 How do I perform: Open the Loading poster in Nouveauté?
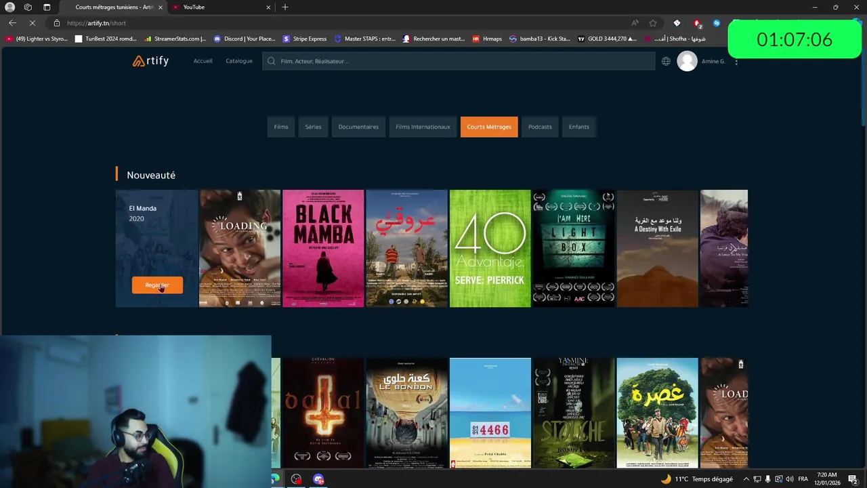240,248
